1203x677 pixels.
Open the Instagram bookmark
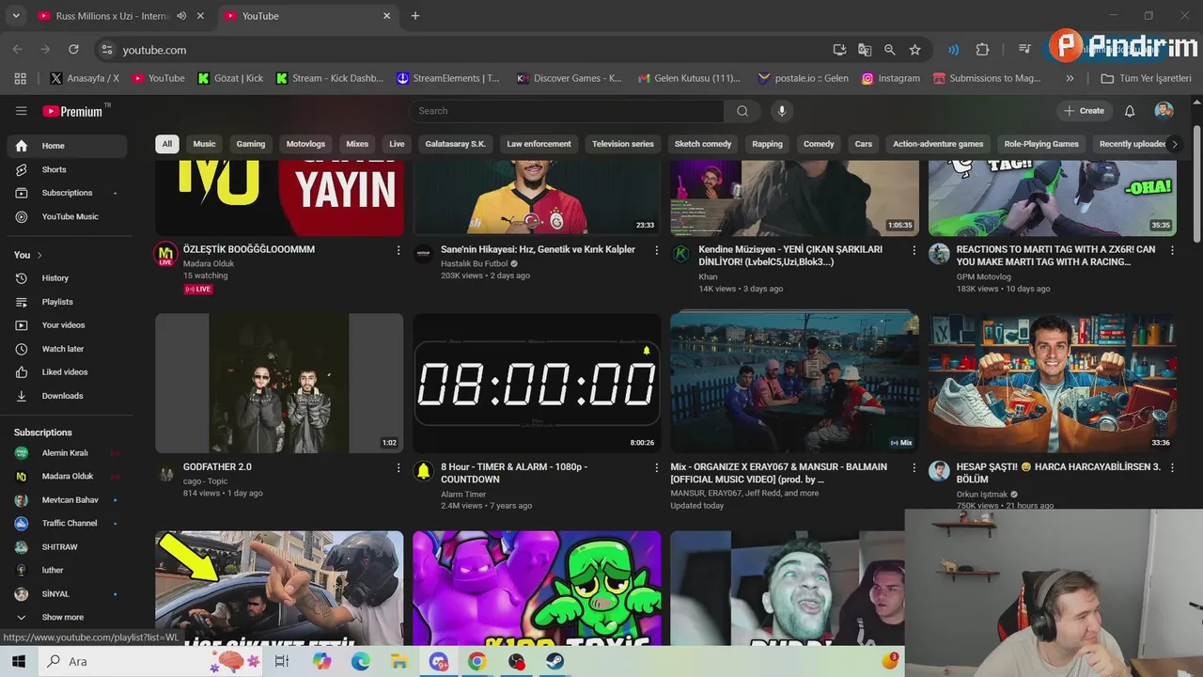click(891, 78)
